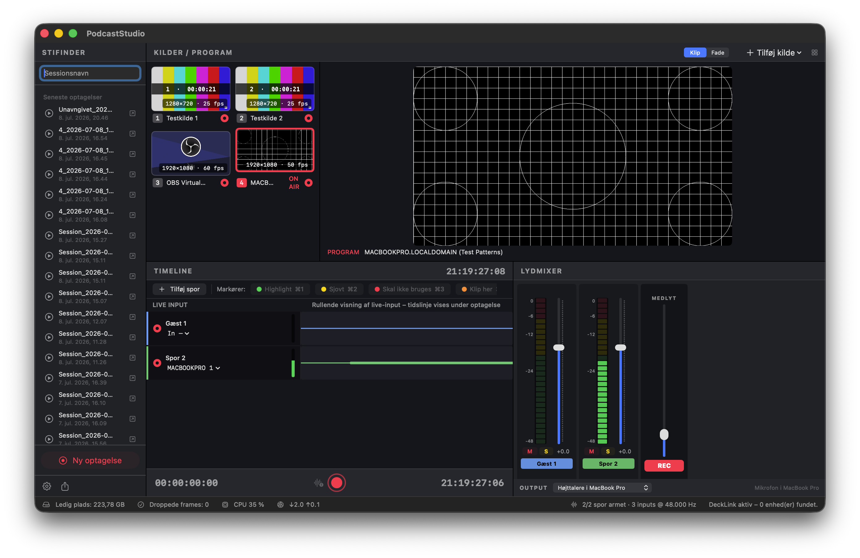Add Skal ikke bruges marker

[409, 289]
